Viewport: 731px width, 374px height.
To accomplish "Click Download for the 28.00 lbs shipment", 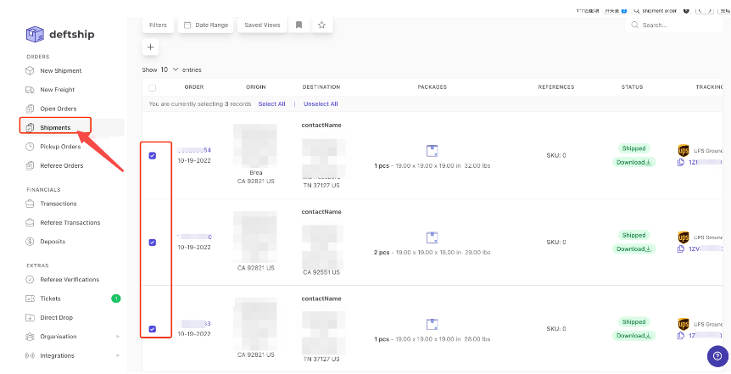I will [633, 336].
